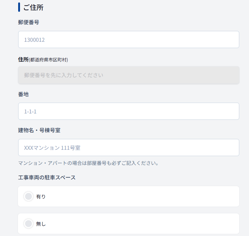This screenshot has height=236, width=249.
Task: Click the ご住所 section heading
Action: [x=33, y=7]
